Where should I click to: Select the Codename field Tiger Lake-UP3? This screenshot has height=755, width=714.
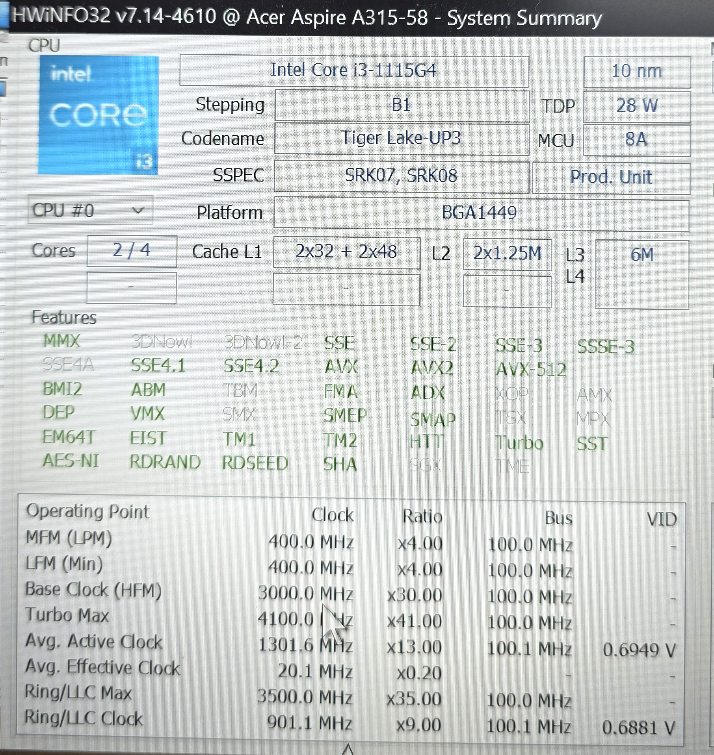[402, 139]
